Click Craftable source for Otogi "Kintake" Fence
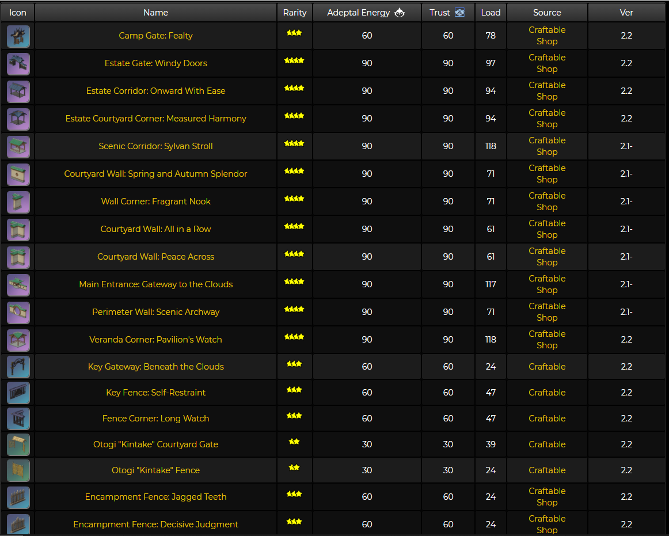Image resolution: width=669 pixels, height=536 pixels. 547,470
